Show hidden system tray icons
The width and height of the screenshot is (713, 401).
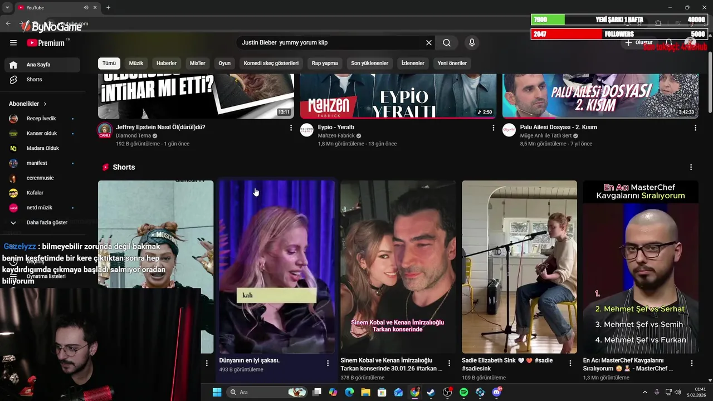pyautogui.click(x=645, y=392)
